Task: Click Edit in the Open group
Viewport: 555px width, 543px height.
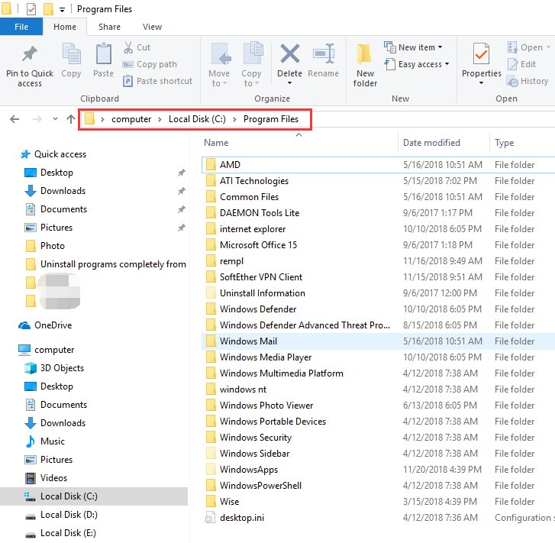Action: [521, 64]
